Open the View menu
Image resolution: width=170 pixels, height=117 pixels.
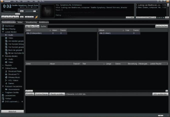tap(31, 1)
